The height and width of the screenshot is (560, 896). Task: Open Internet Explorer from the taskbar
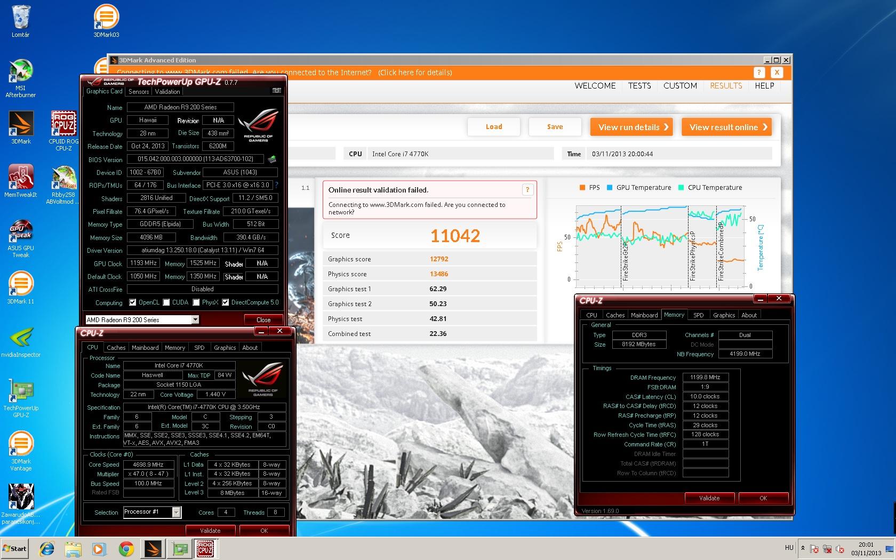pyautogui.click(x=47, y=548)
